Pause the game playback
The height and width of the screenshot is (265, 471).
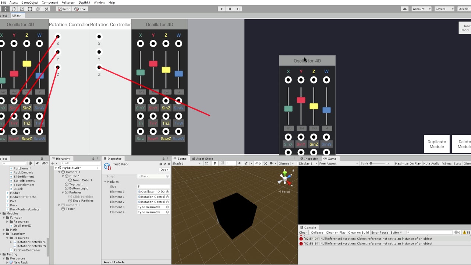(230, 9)
